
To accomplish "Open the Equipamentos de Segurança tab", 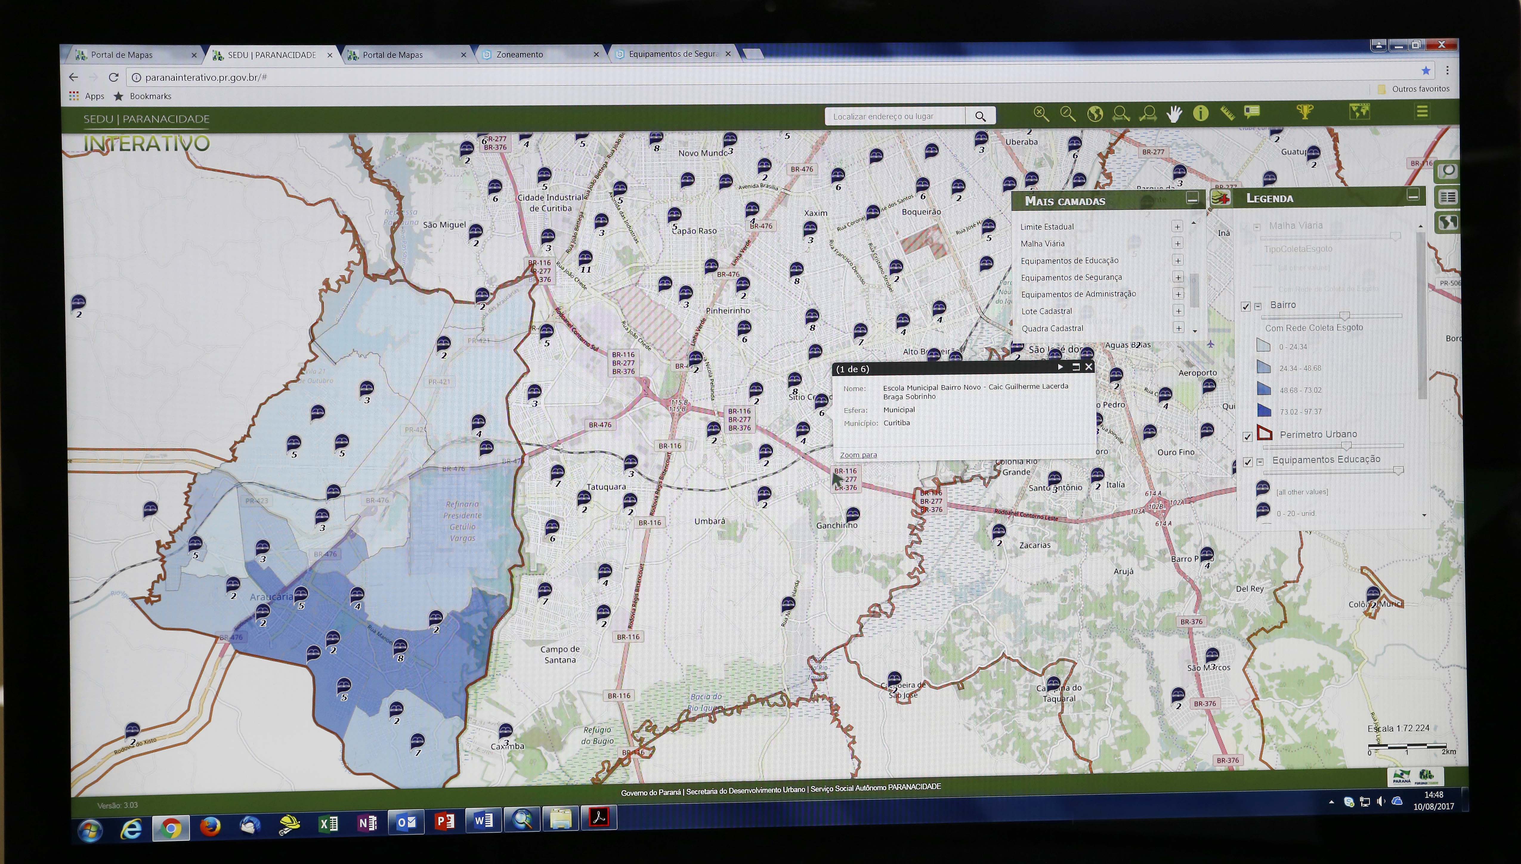I will (673, 54).
